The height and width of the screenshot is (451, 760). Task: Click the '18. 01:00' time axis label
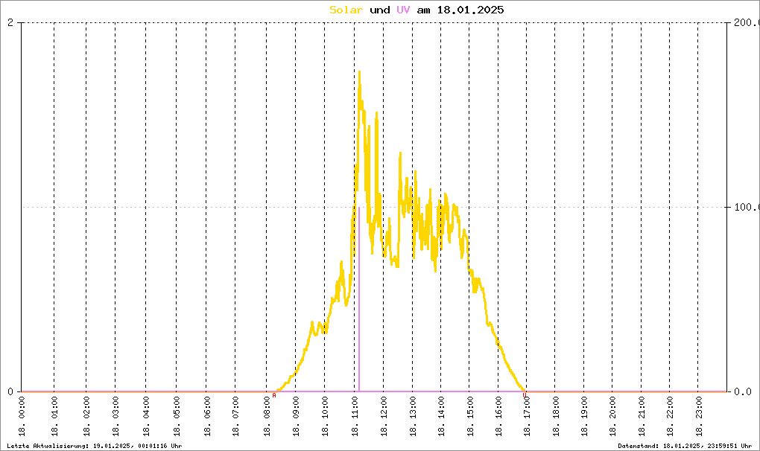tap(54, 417)
